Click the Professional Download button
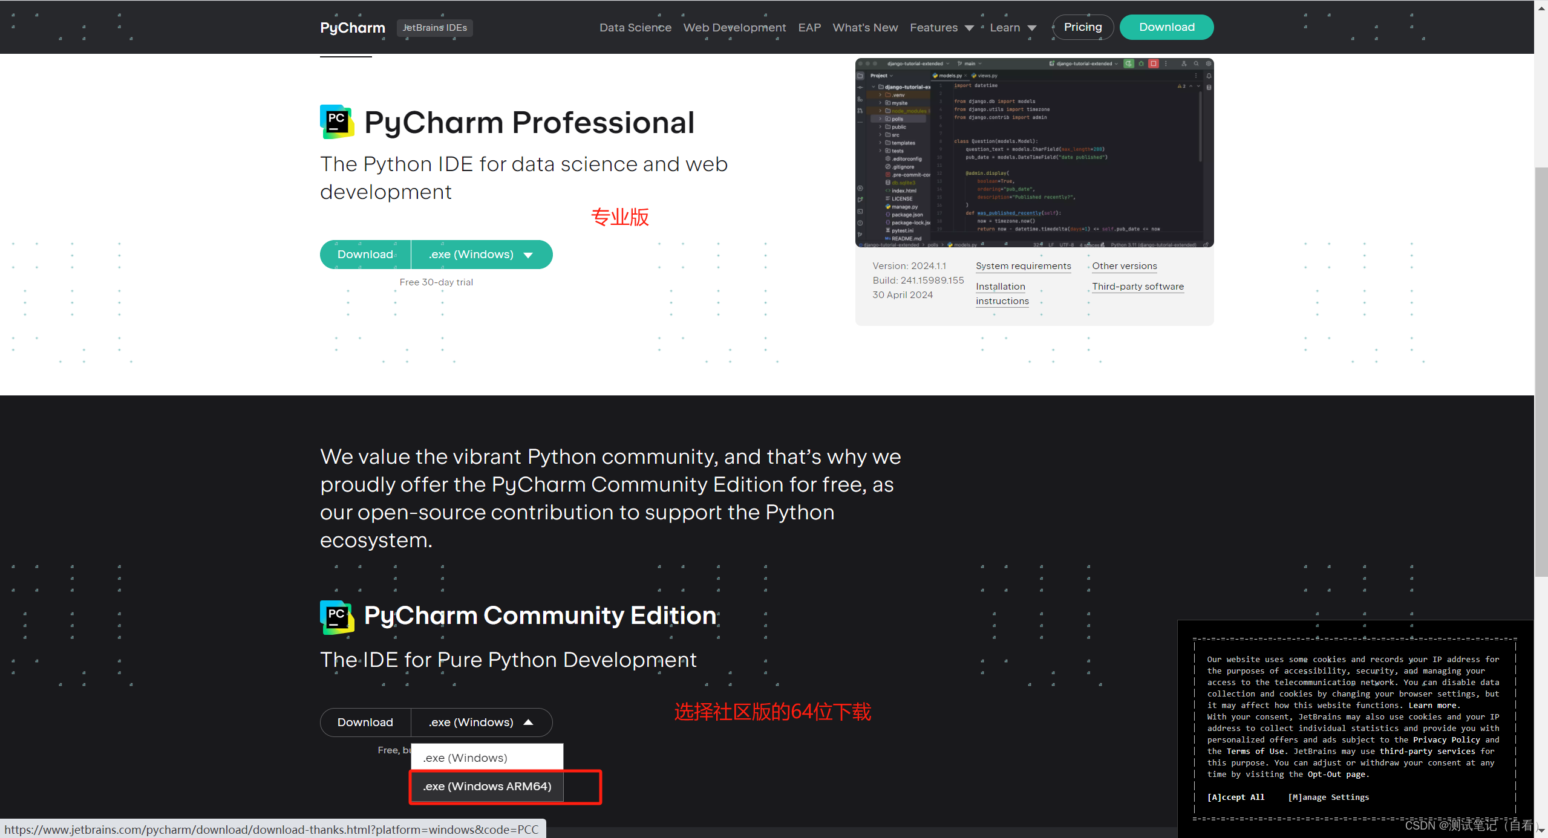Image resolution: width=1548 pixels, height=838 pixels. click(365, 253)
